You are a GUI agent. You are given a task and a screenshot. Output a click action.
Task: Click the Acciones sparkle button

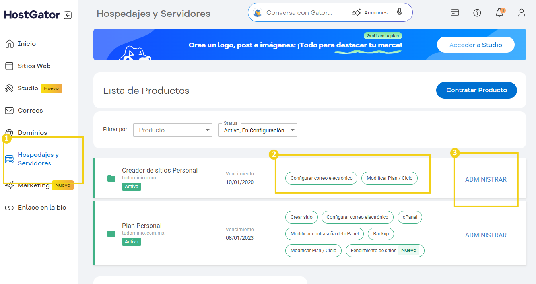coord(370,13)
